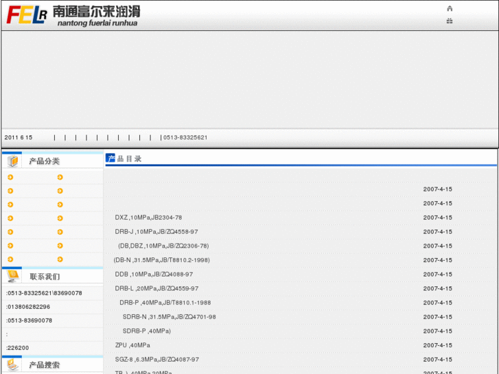Open the DRB-J 10MPa JB/ZQ4558-97 product
The height and width of the screenshot is (374, 499).
click(156, 232)
